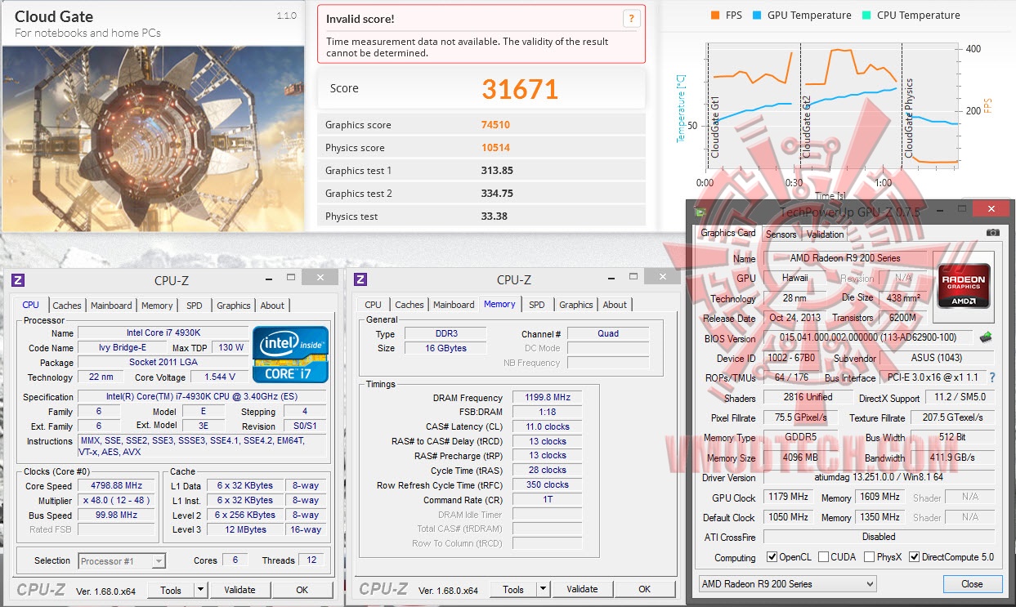Click the orange FPS legend swatch
This screenshot has width=1016, height=607.
pos(715,15)
